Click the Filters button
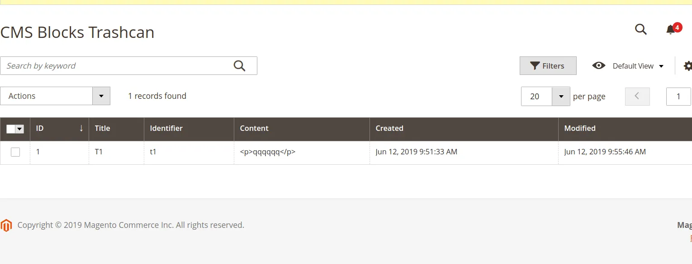 click(x=548, y=66)
